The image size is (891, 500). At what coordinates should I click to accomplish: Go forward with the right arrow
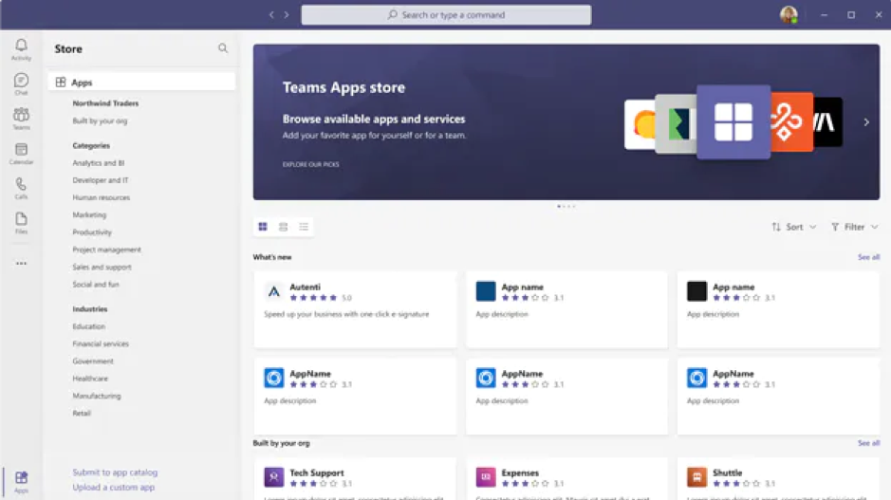pos(287,15)
